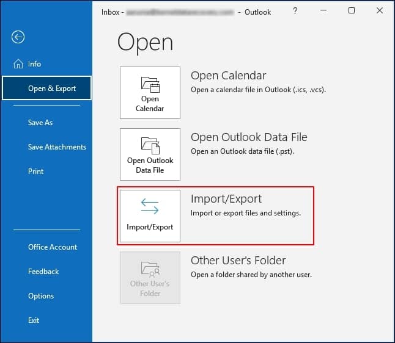Open Outlook Options
The width and height of the screenshot is (395, 343).
(41, 296)
